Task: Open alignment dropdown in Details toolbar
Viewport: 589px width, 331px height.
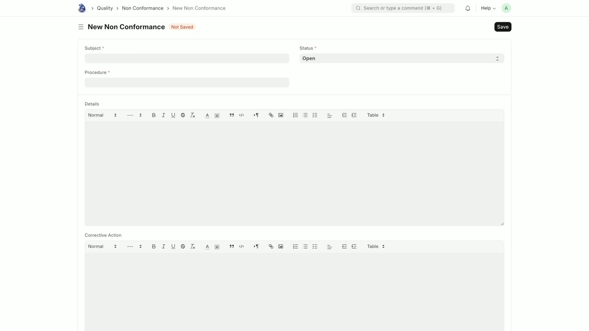Action: coord(329,115)
